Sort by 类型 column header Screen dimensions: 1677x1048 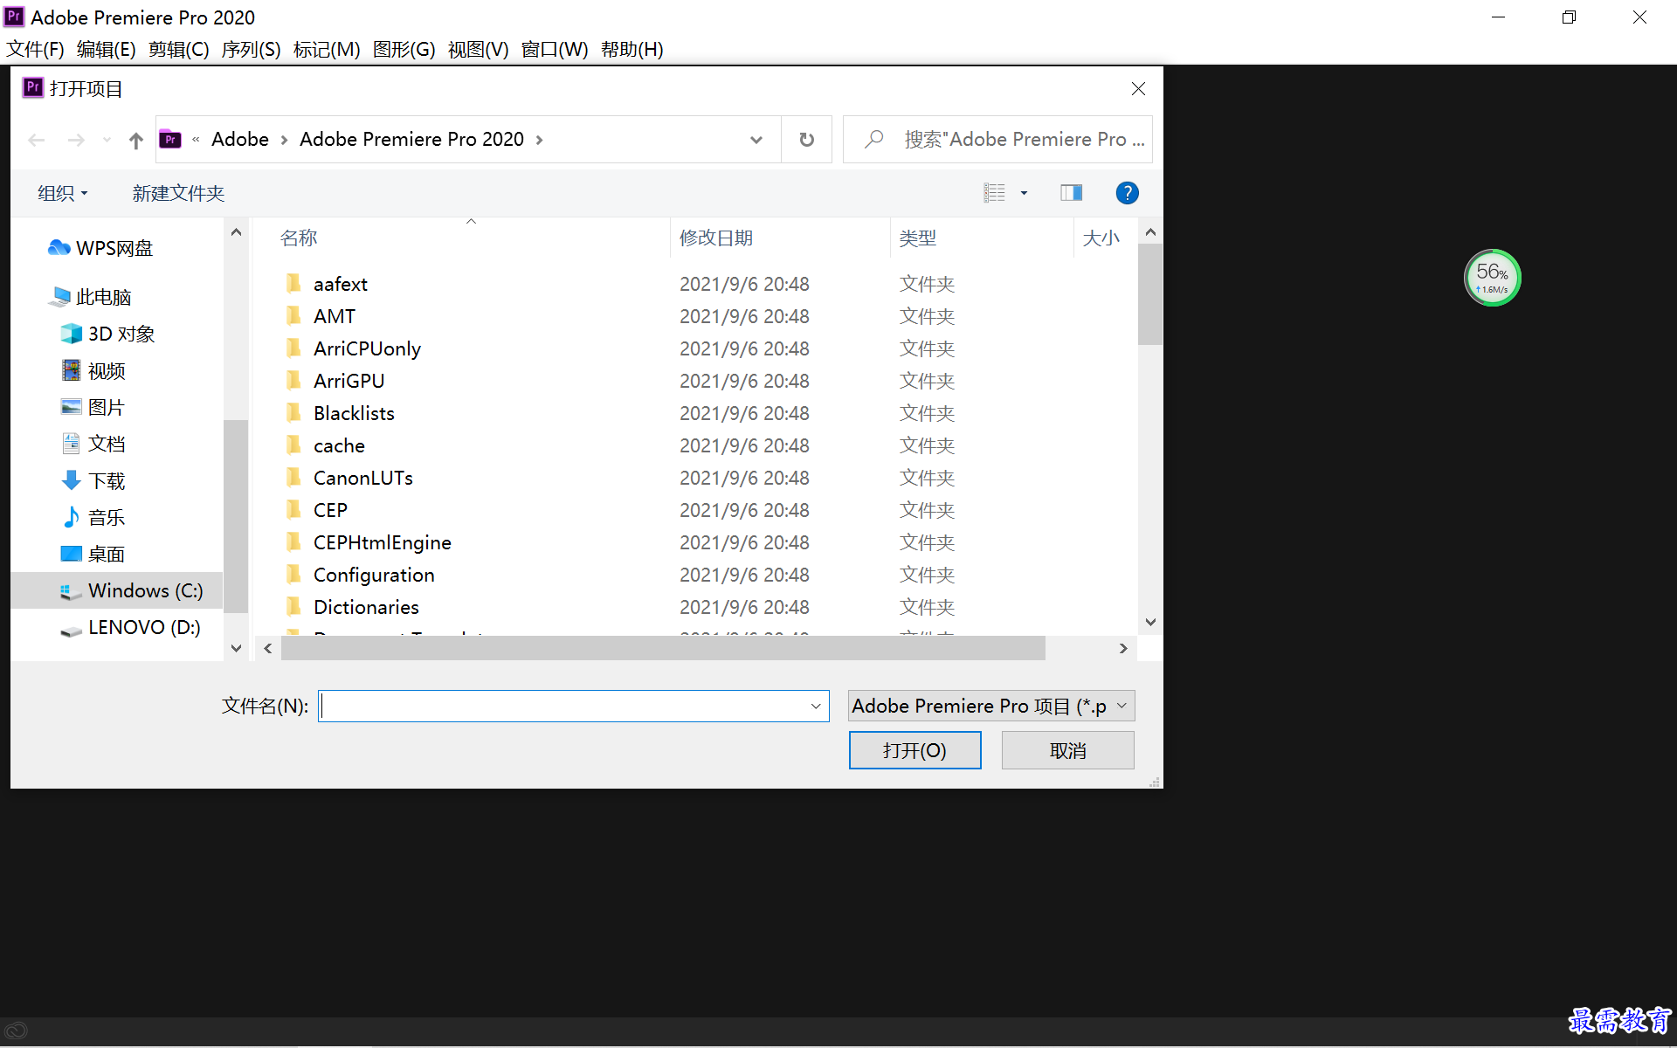917,238
